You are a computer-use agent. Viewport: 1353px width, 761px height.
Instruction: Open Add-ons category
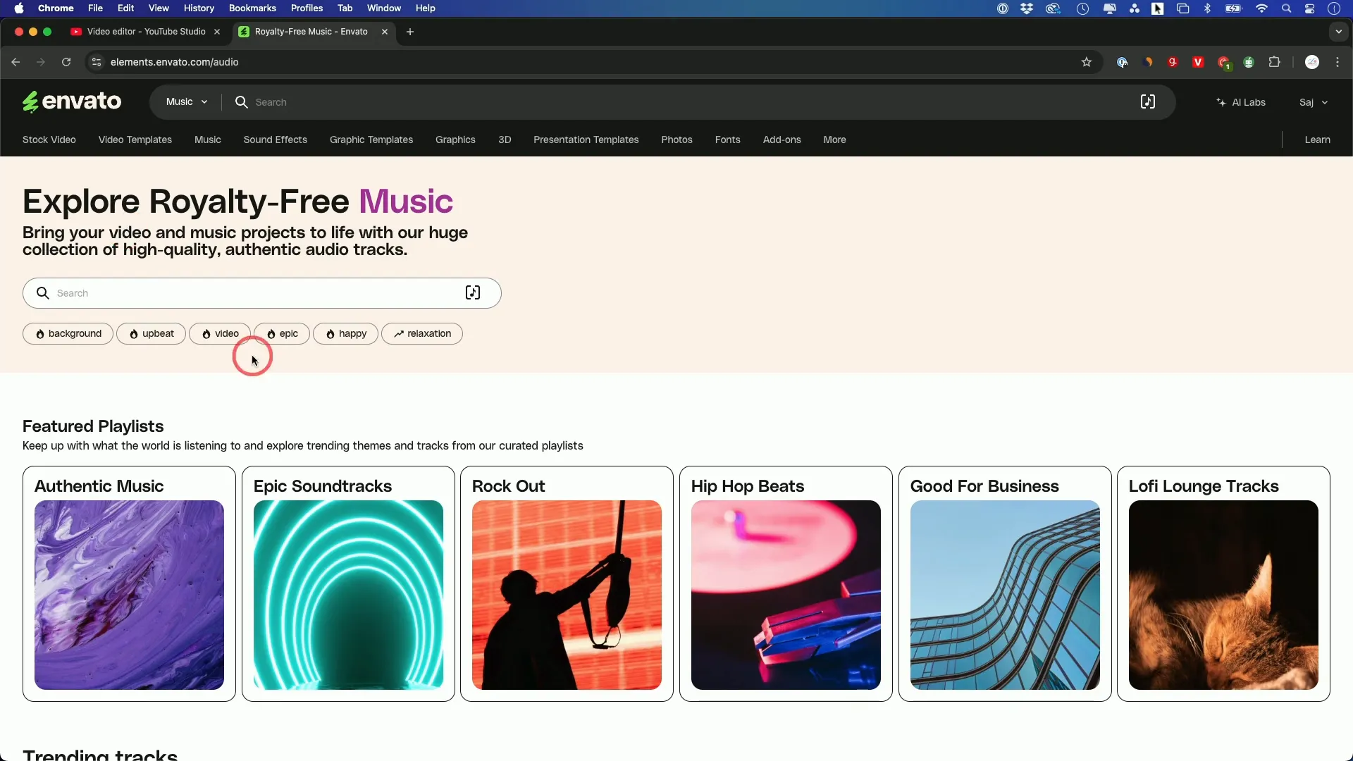pos(782,140)
